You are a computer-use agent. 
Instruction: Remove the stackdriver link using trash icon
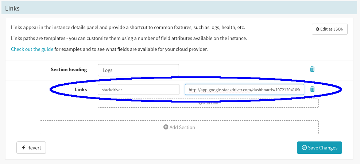click(312, 89)
